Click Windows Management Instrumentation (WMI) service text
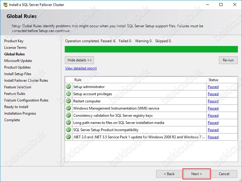Viewport: 242px width, 182px height. click(x=116, y=108)
